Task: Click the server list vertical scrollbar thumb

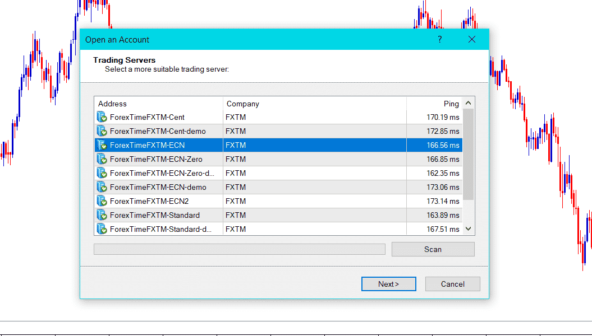Action: point(469,155)
